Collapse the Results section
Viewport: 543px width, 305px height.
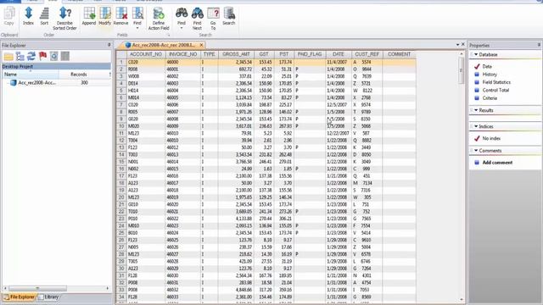click(476, 110)
